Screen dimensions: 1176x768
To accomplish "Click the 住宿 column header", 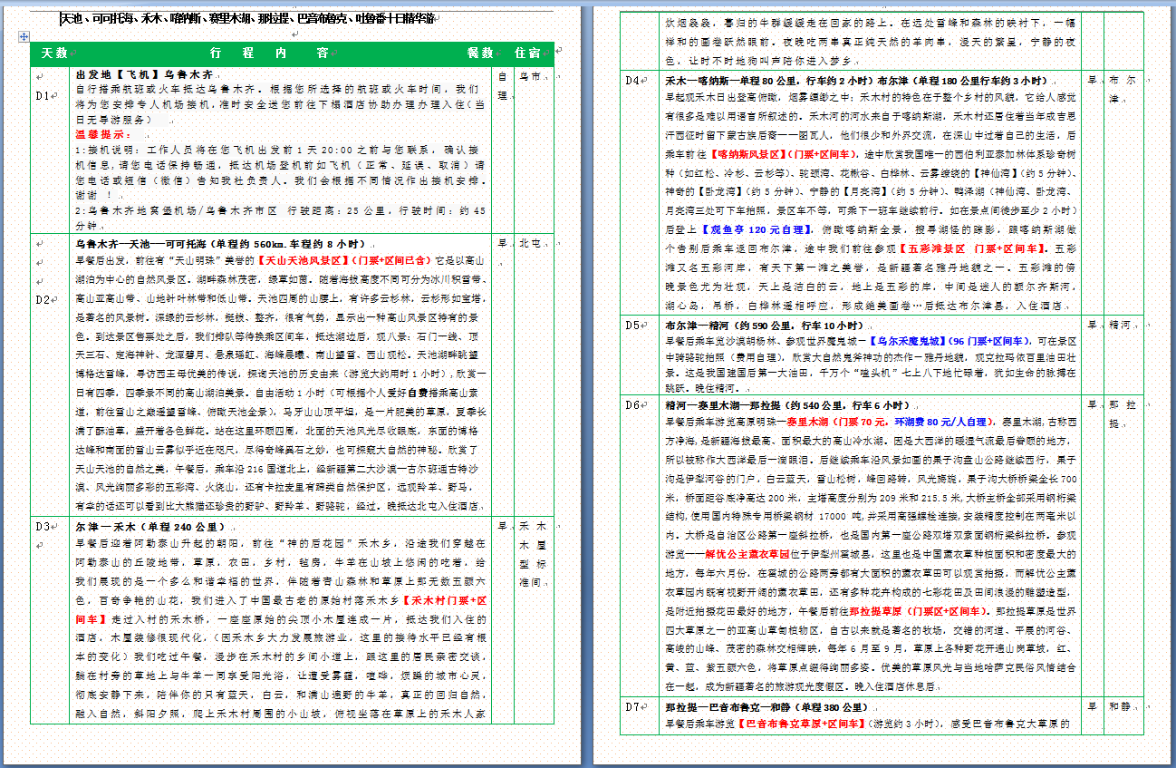I will (527, 53).
